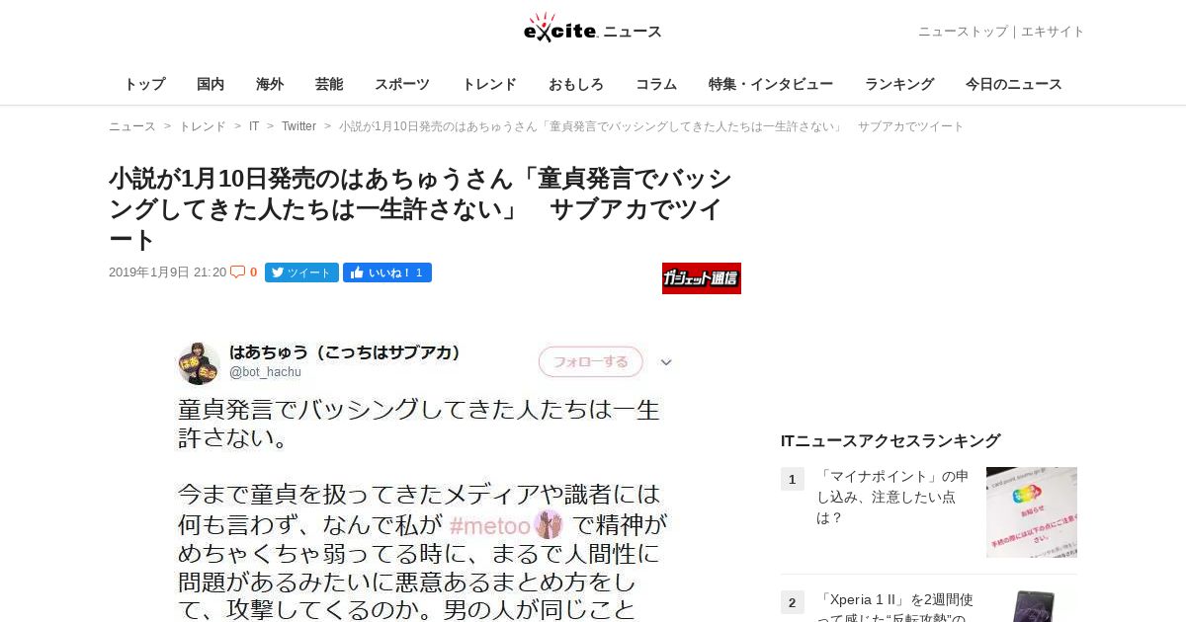
Task: Click the エキサイト header link
Action: 1053,32
